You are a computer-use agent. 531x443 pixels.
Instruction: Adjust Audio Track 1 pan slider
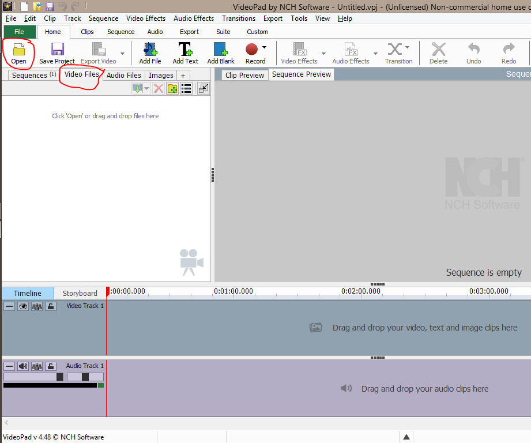click(85, 377)
